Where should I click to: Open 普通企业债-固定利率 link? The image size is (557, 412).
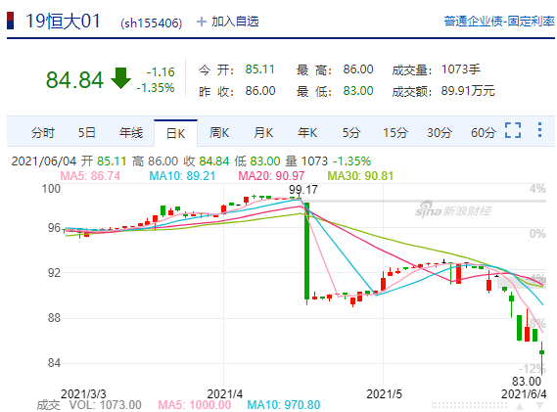(x=499, y=22)
